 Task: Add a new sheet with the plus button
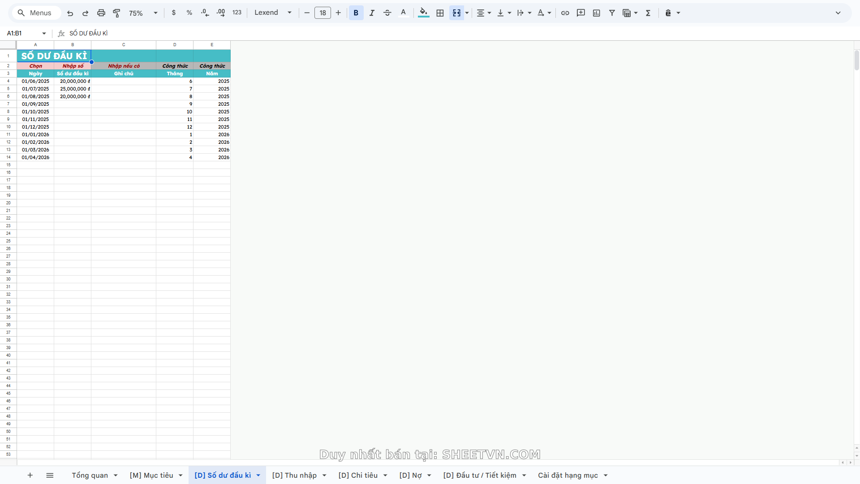coord(30,475)
